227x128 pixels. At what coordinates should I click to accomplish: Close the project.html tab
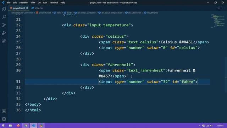click(27, 8)
